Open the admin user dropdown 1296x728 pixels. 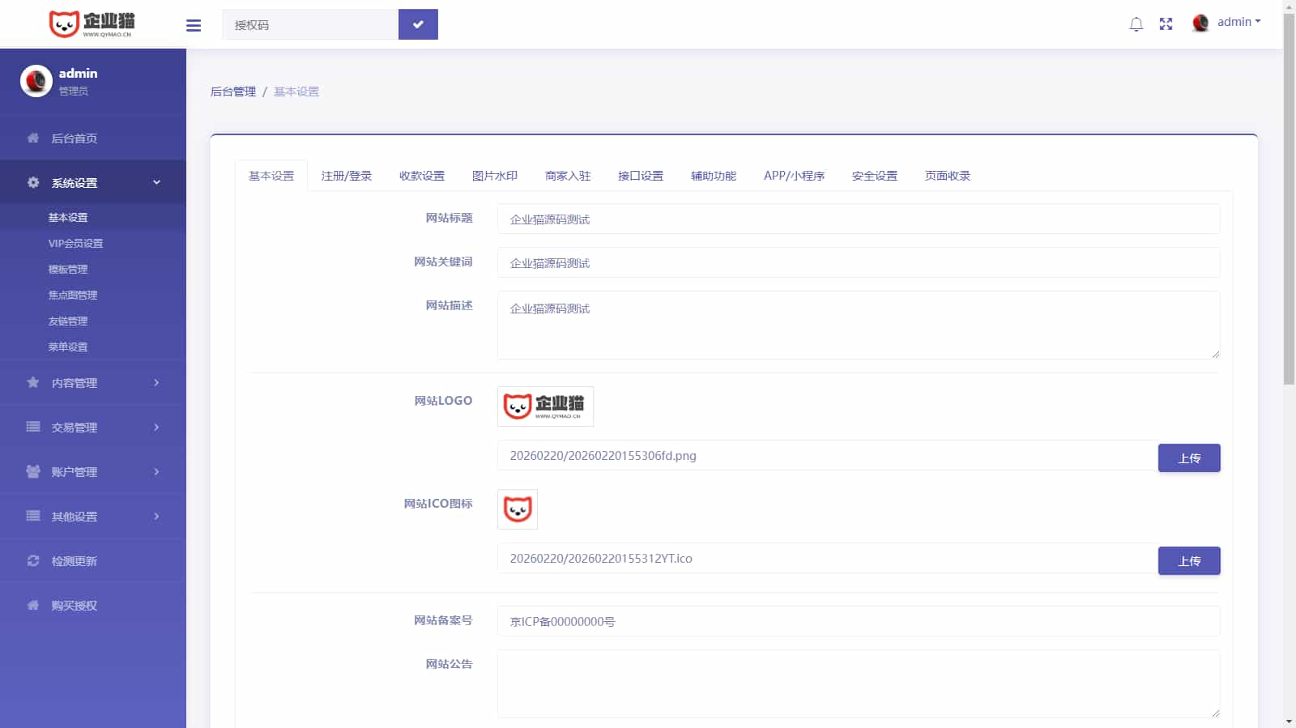pos(1227,23)
